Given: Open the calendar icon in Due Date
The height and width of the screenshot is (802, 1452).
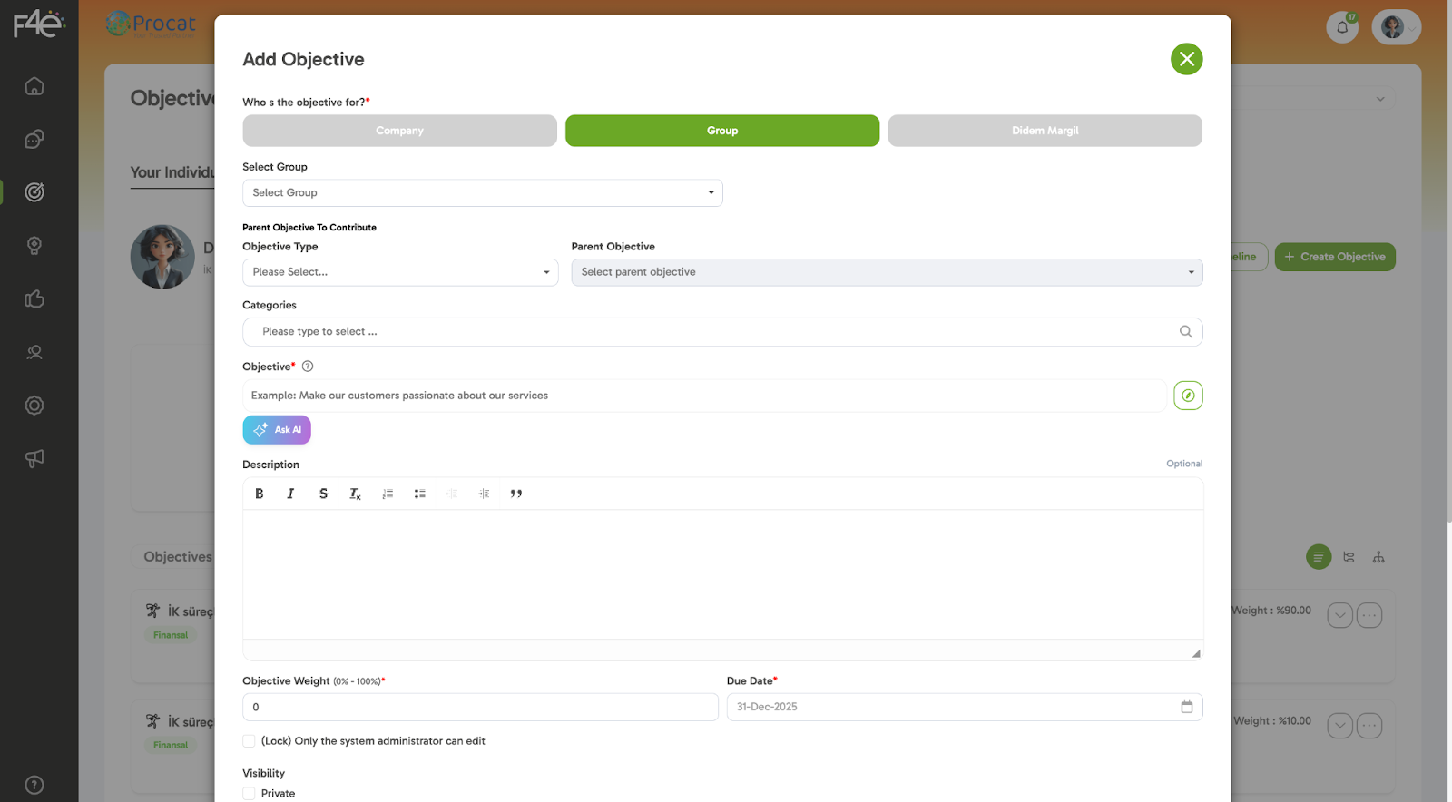Looking at the screenshot, I should coord(1186,707).
